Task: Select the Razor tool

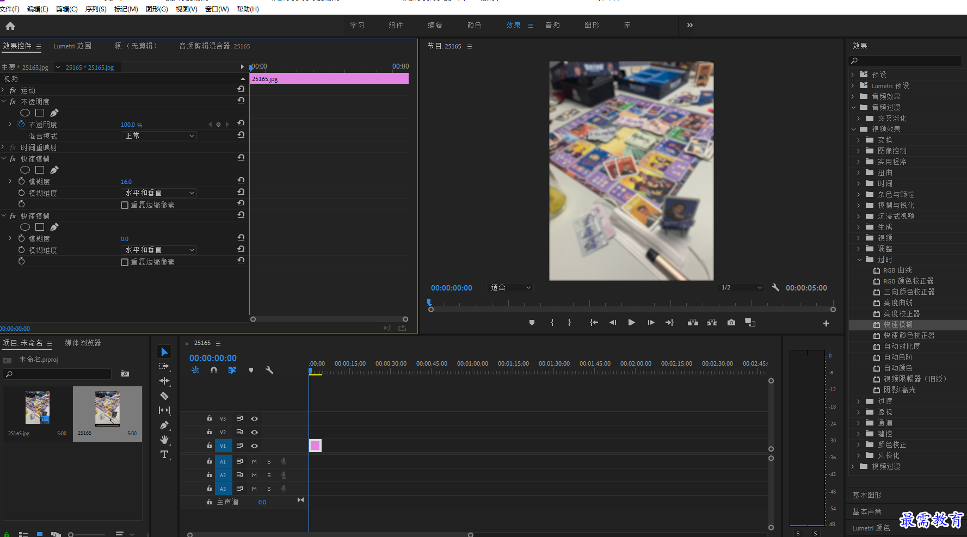Action: [164, 396]
